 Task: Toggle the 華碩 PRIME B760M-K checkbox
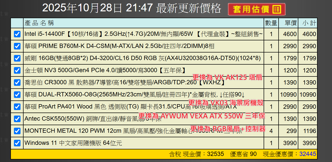(x=17, y=46)
